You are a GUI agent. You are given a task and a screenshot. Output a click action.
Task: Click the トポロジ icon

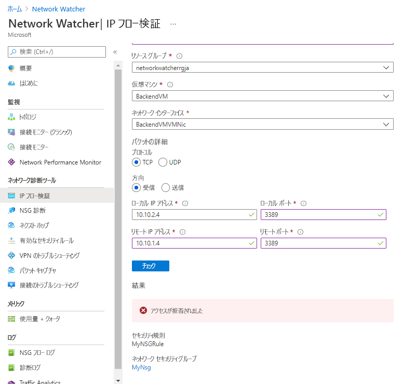(x=11, y=117)
